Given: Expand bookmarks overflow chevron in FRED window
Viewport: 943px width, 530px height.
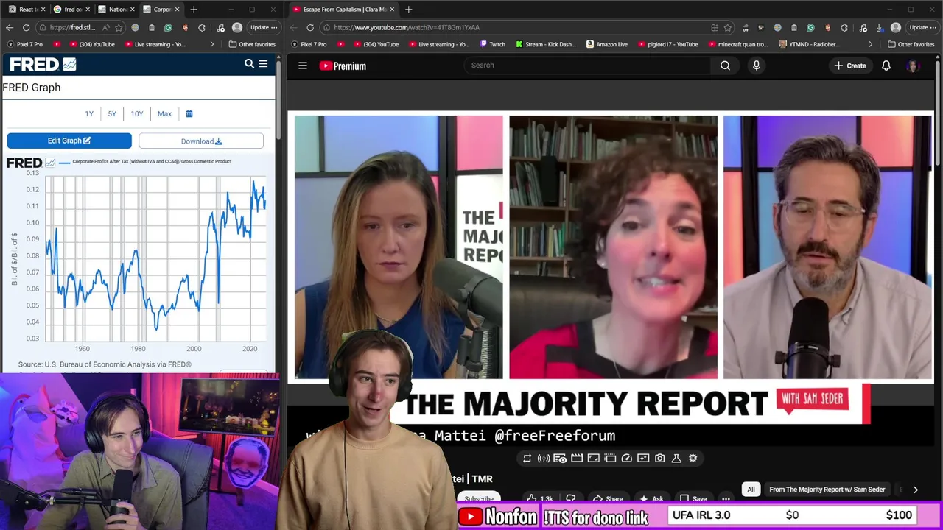Looking at the screenshot, I should [212, 44].
